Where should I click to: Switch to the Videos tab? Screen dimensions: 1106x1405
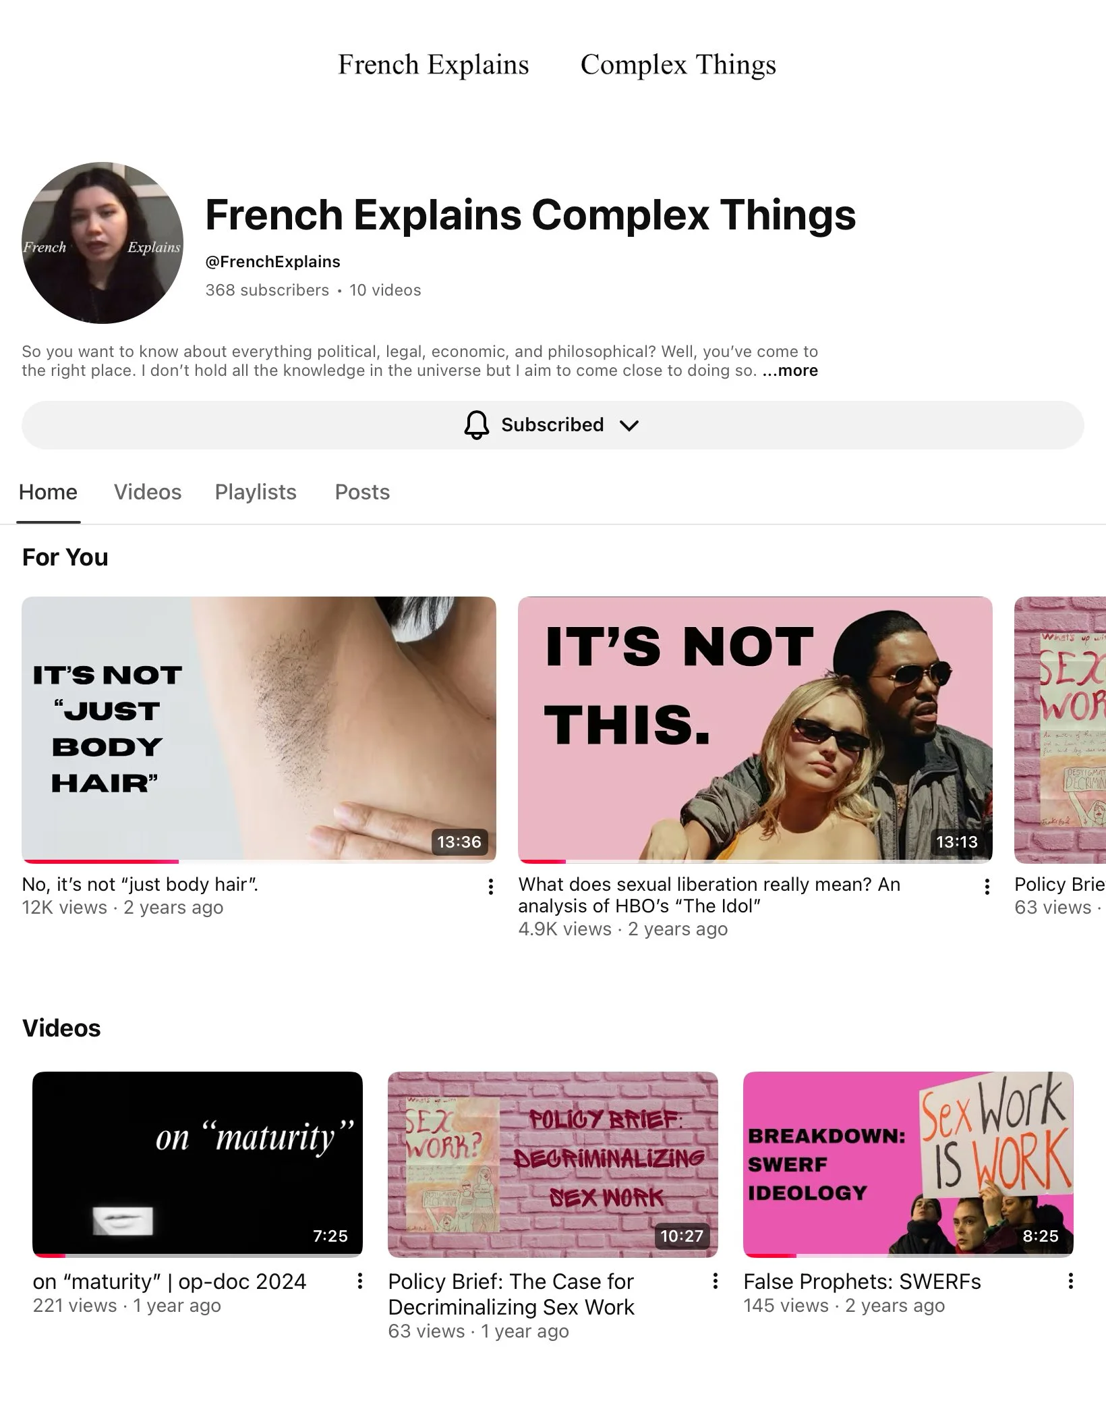(x=148, y=492)
